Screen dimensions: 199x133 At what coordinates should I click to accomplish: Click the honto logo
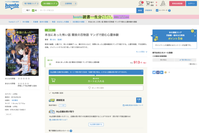coord(12,5)
